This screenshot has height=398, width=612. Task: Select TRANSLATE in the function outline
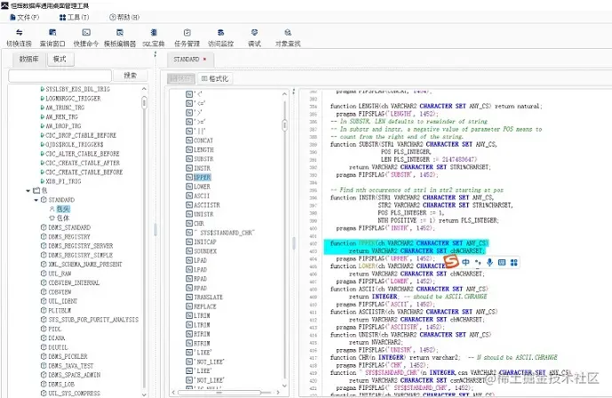tap(209, 297)
